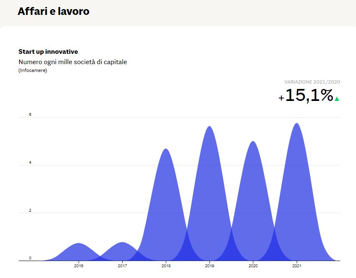Click the subtitle 'Numero ogni mille società di capitale'
The height and width of the screenshot is (278, 356).
[73, 62]
